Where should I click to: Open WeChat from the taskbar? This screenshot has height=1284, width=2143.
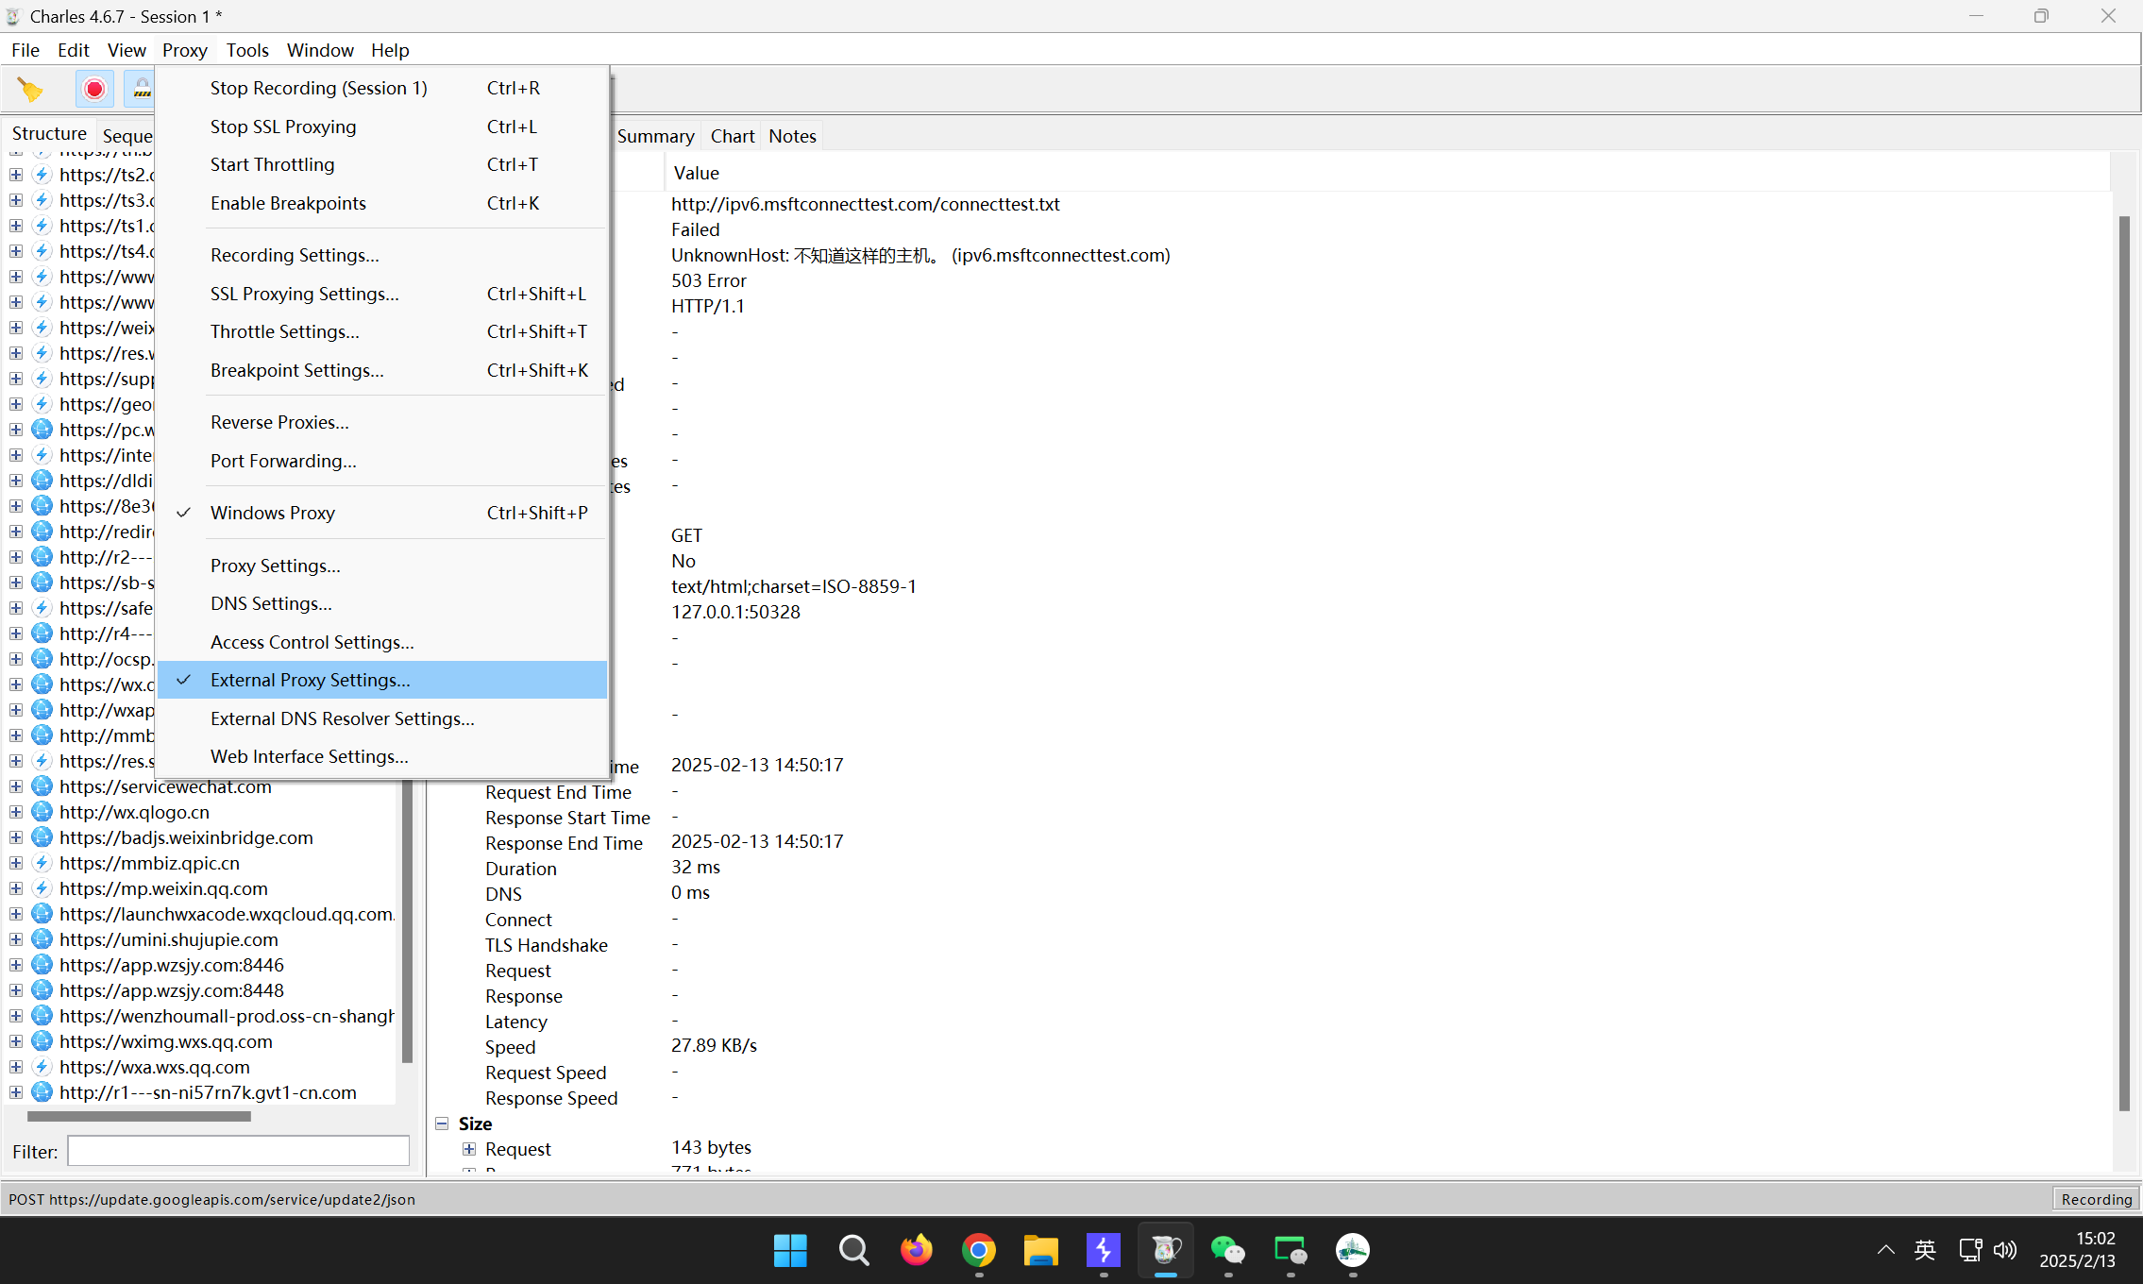(x=1227, y=1250)
